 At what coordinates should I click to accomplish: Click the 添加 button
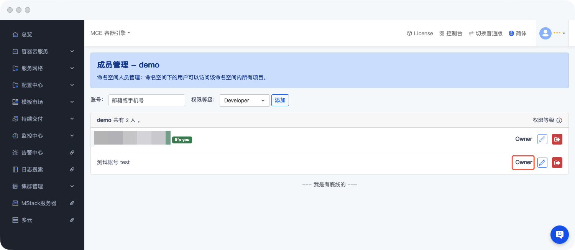280,100
